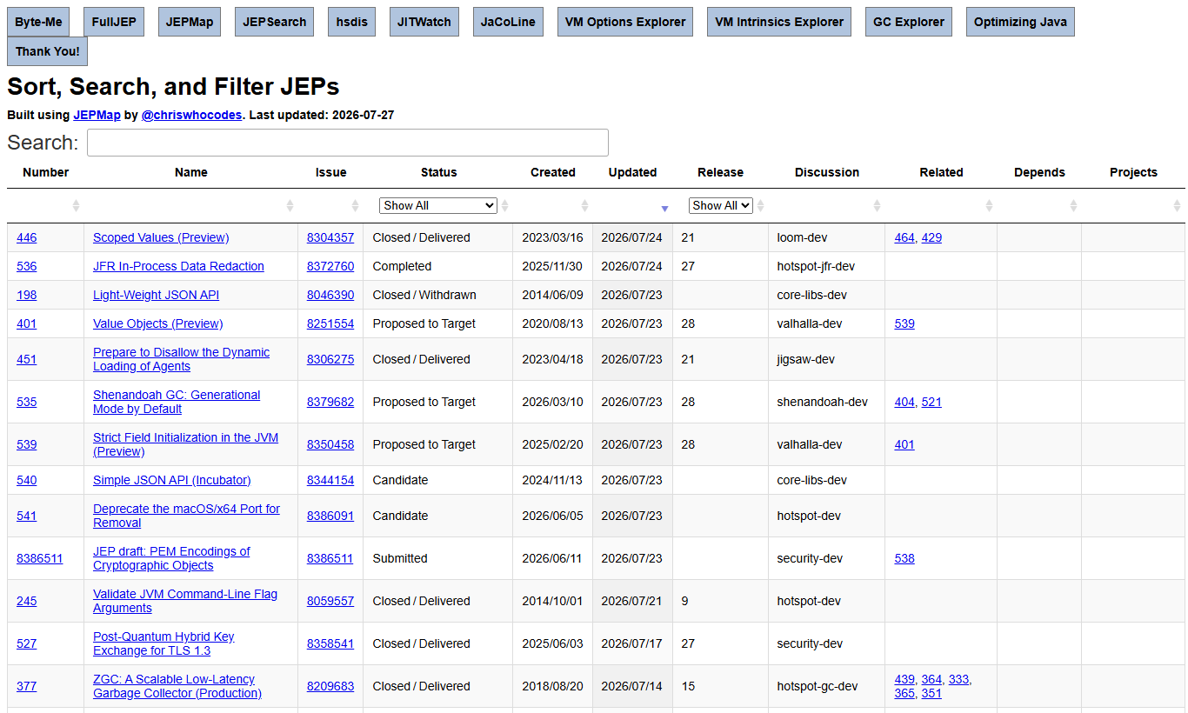Open issue 8386091 link
This screenshot has width=1188, height=713.
coord(330,516)
